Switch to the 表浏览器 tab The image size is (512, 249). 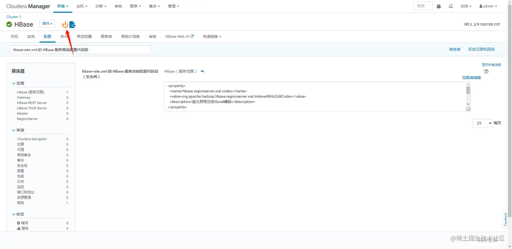pos(84,36)
